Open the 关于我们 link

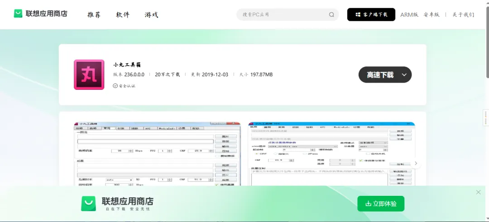click(x=463, y=14)
